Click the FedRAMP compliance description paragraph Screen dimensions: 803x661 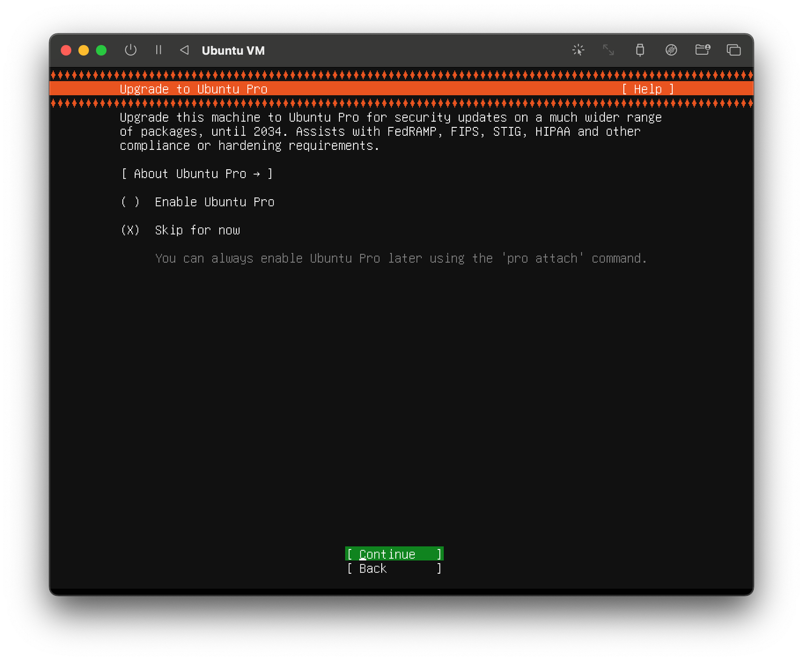click(x=391, y=131)
